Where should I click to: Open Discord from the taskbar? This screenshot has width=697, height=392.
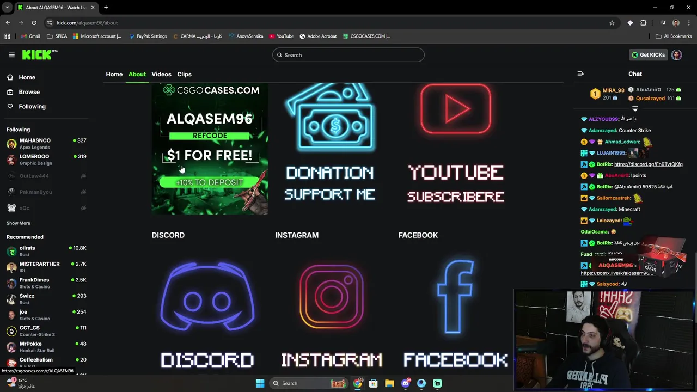(x=405, y=383)
